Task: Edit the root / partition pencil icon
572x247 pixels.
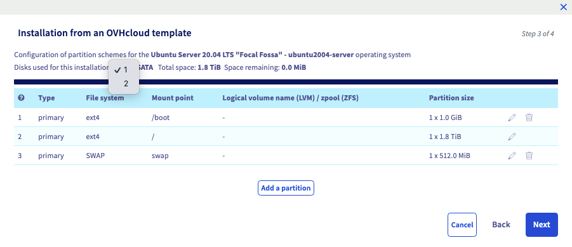Action: pos(512,137)
